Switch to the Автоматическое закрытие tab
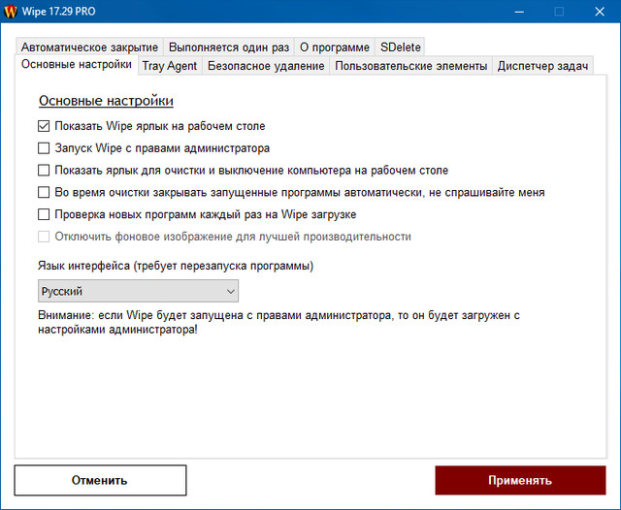Viewport: 621px width, 510px height. [88, 47]
